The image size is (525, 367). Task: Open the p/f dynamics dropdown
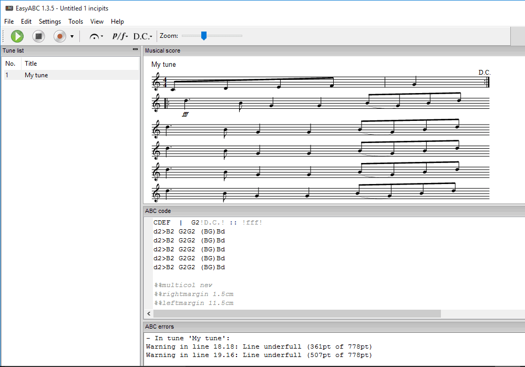click(x=120, y=36)
